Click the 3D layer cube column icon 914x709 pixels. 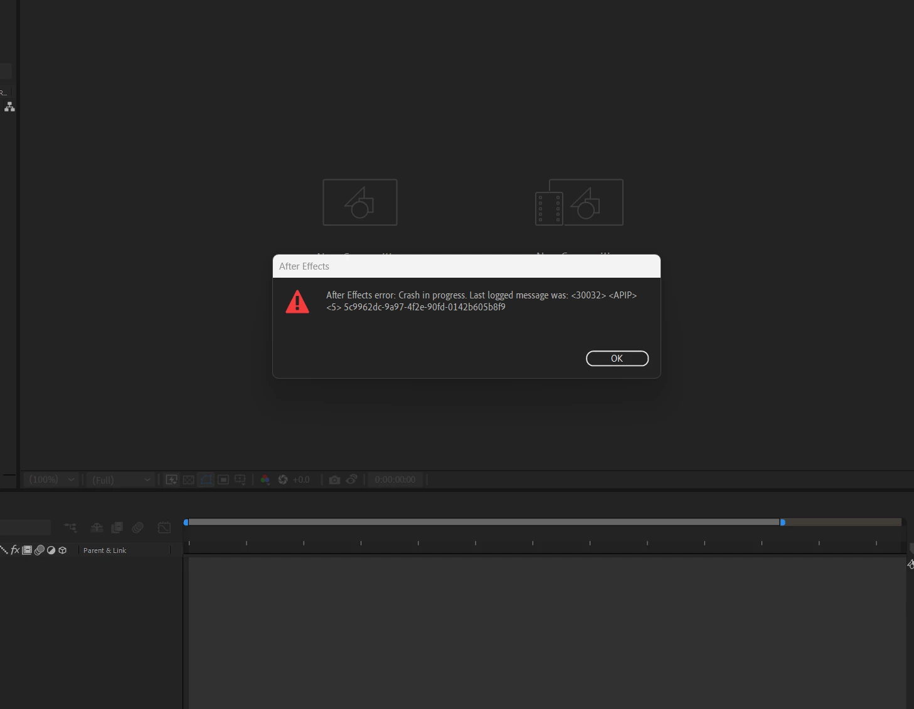pos(62,550)
